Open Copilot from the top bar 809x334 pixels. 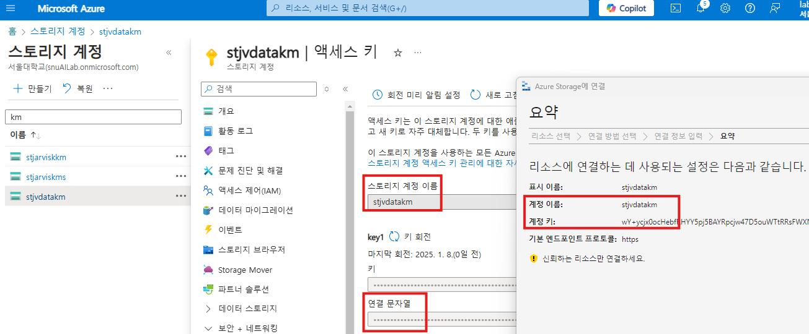pyautogui.click(x=626, y=8)
